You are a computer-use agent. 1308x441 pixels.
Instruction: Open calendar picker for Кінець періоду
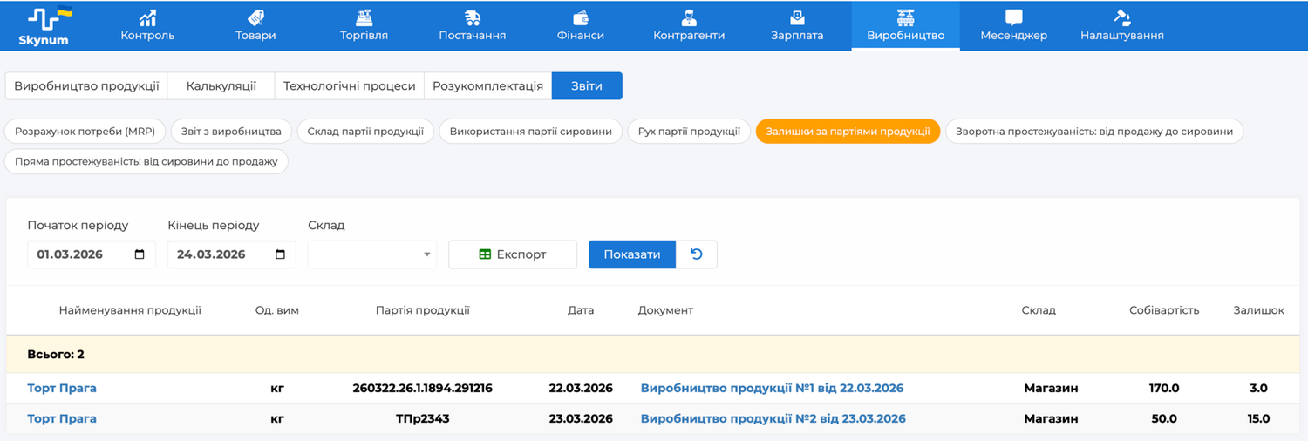coord(280,254)
